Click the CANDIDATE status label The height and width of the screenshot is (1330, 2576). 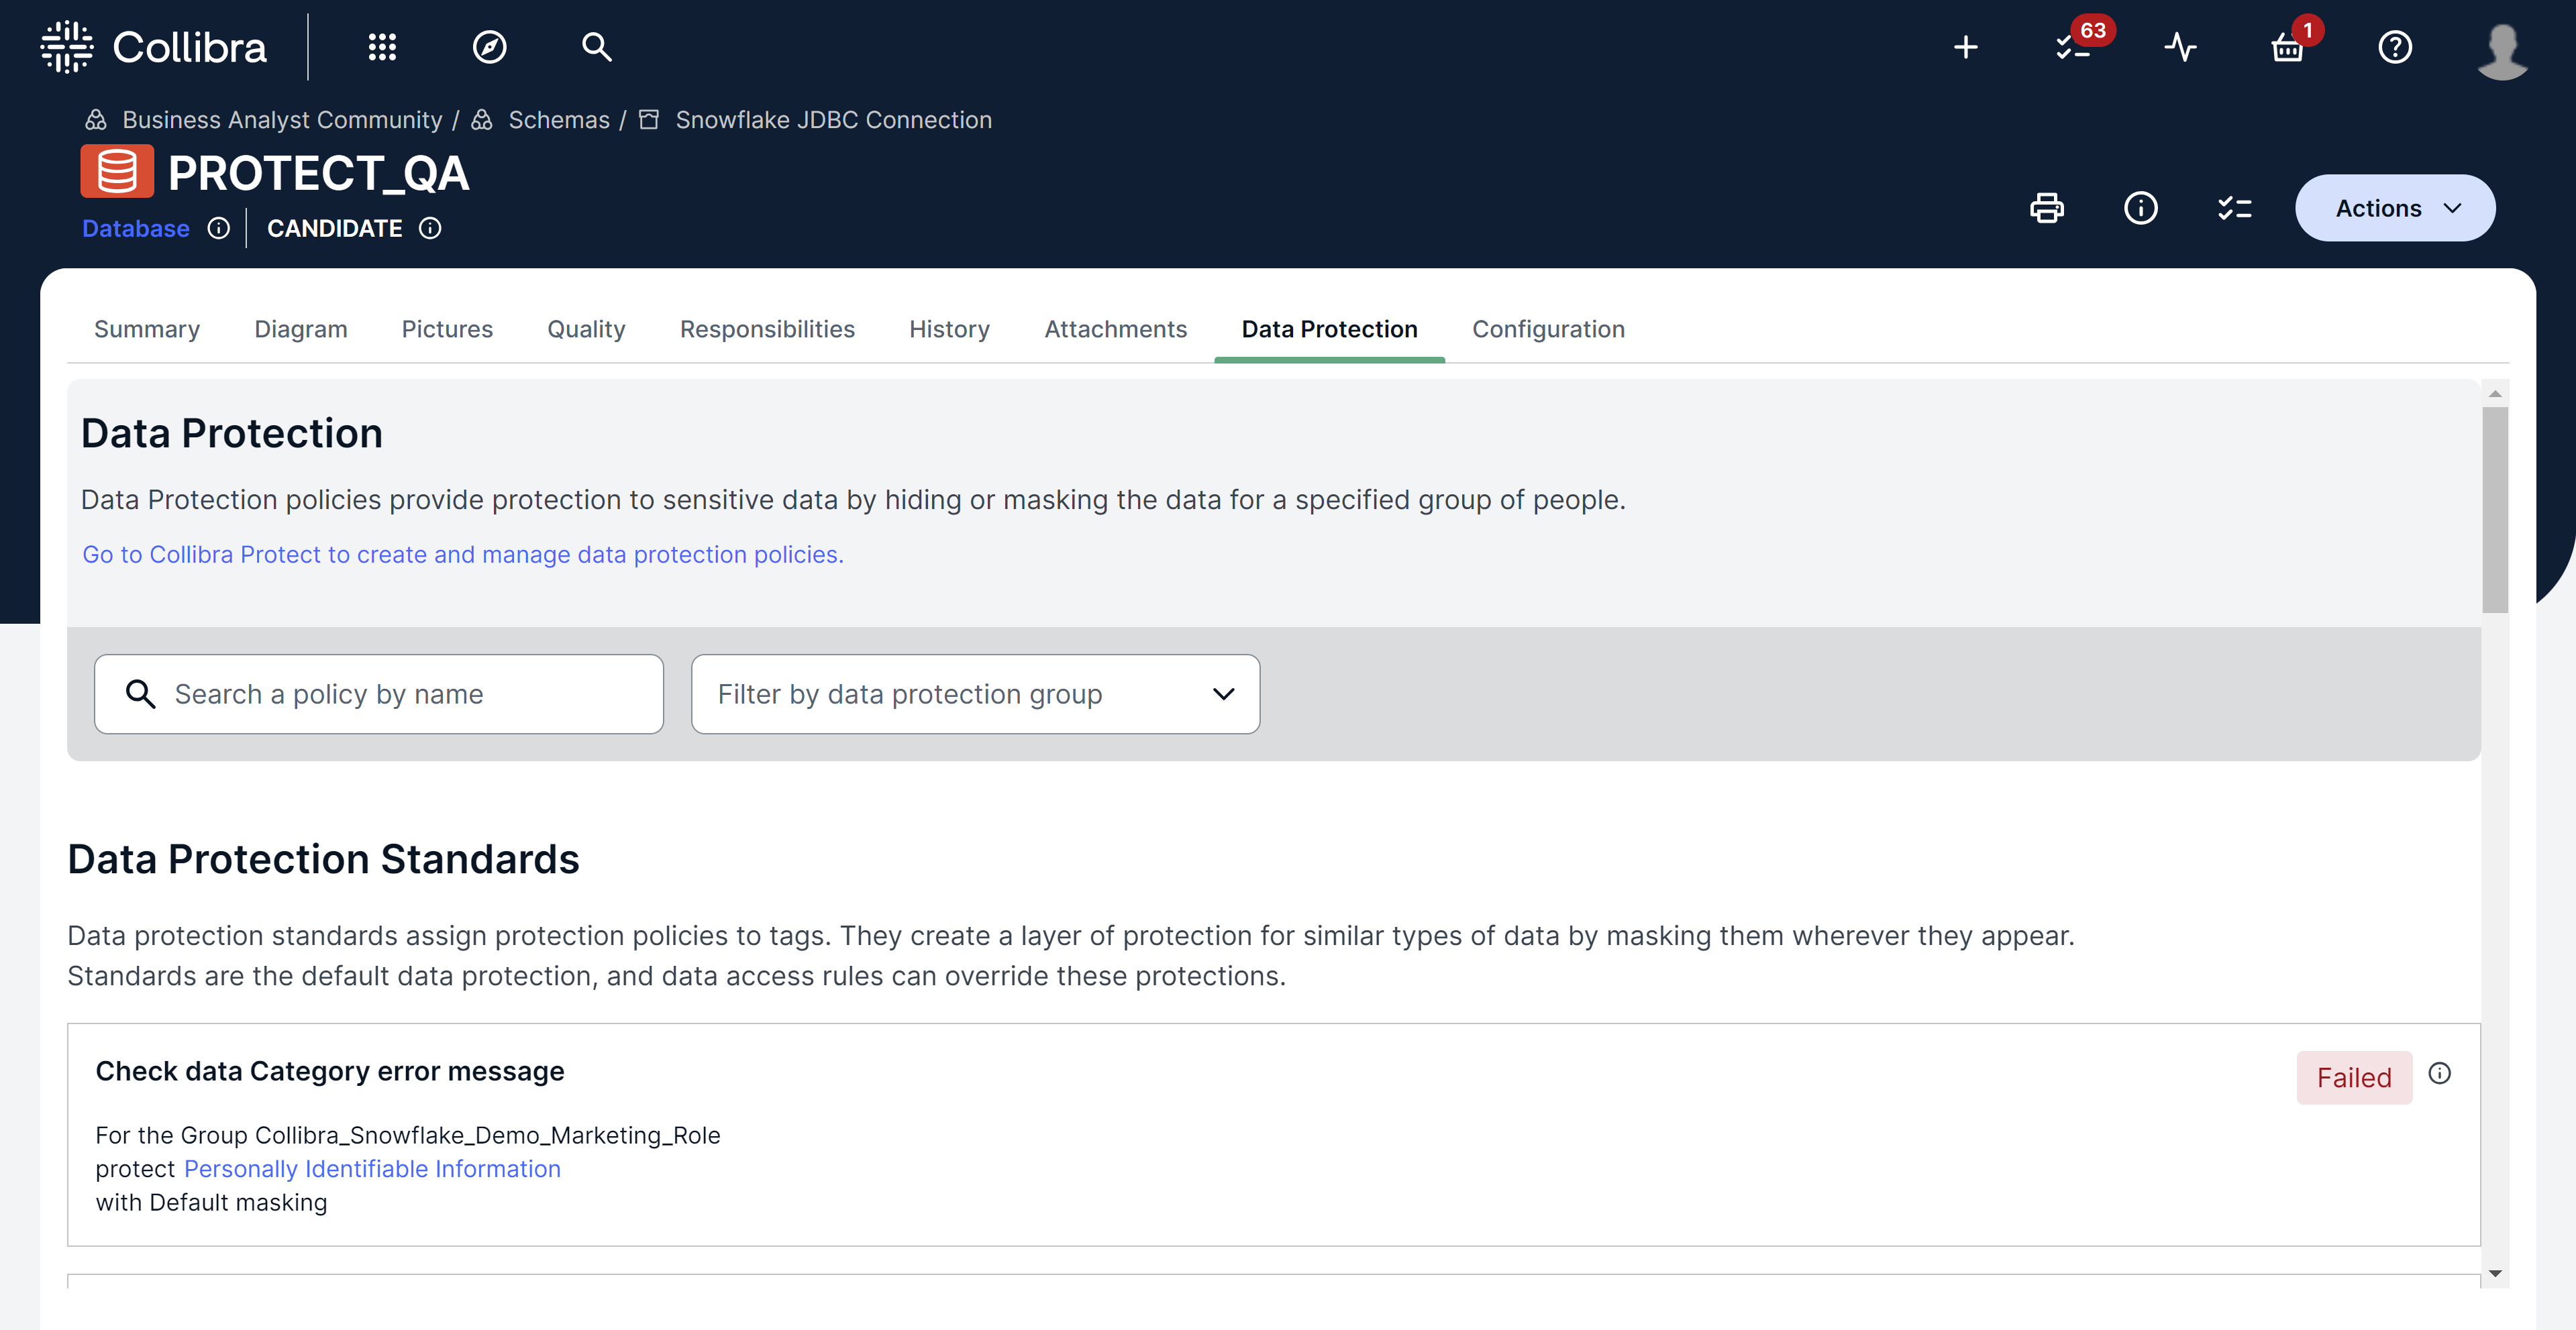[x=335, y=229]
